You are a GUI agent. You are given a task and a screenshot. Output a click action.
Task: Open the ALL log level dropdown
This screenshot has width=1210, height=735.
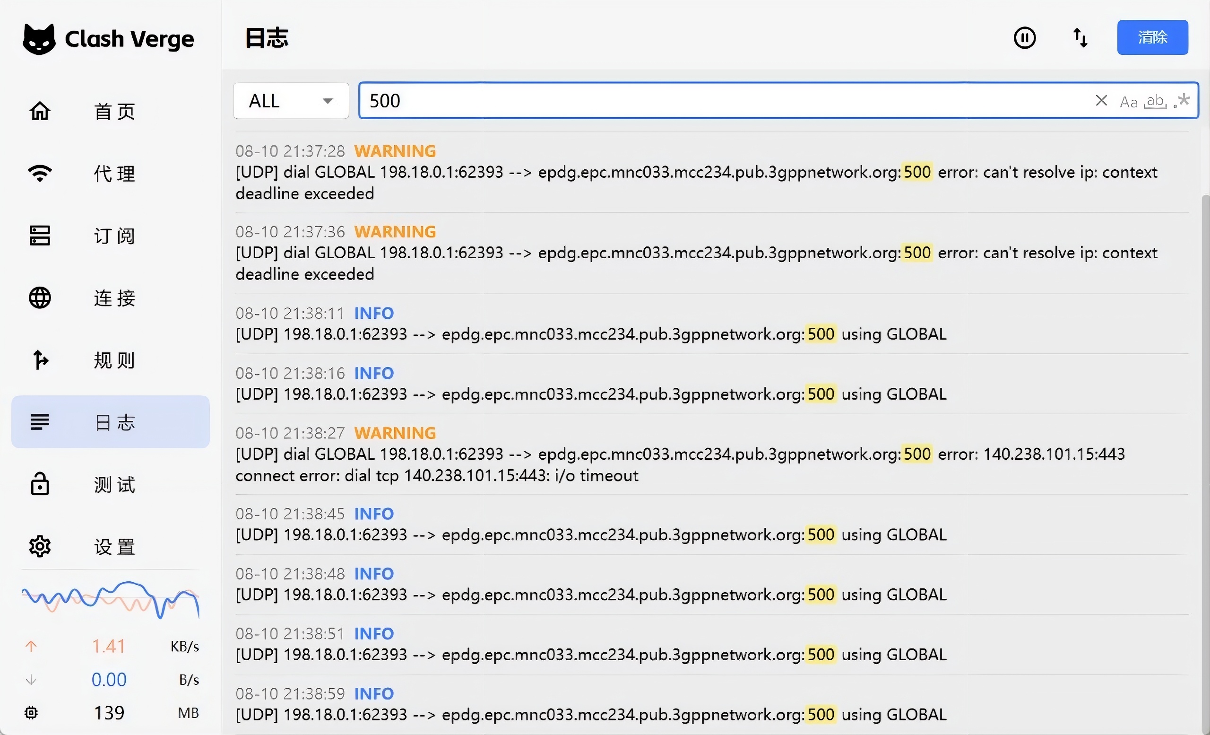(x=291, y=101)
